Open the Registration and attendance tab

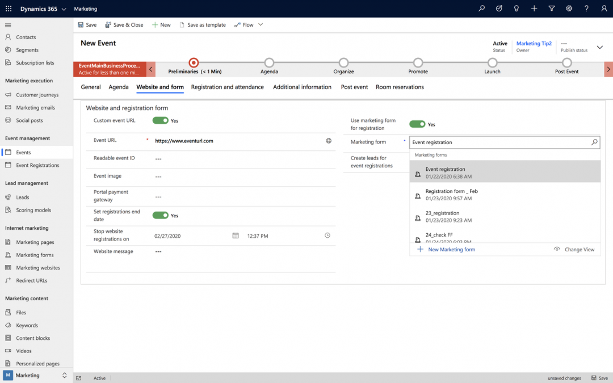click(x=227, y=87)
